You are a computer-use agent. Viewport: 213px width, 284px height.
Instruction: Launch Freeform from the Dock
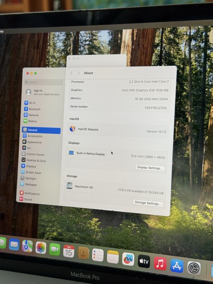[128, 259]
